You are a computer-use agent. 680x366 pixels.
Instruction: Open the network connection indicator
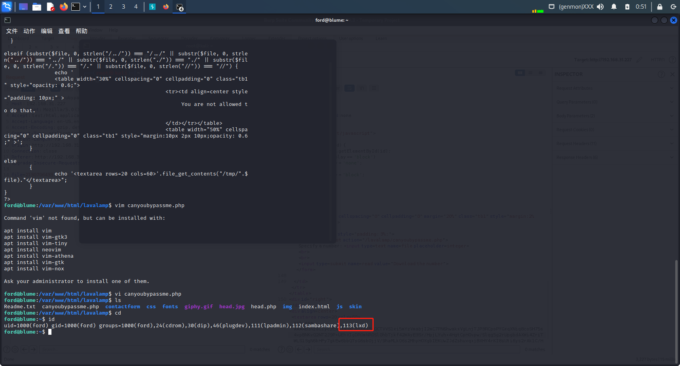551,7
